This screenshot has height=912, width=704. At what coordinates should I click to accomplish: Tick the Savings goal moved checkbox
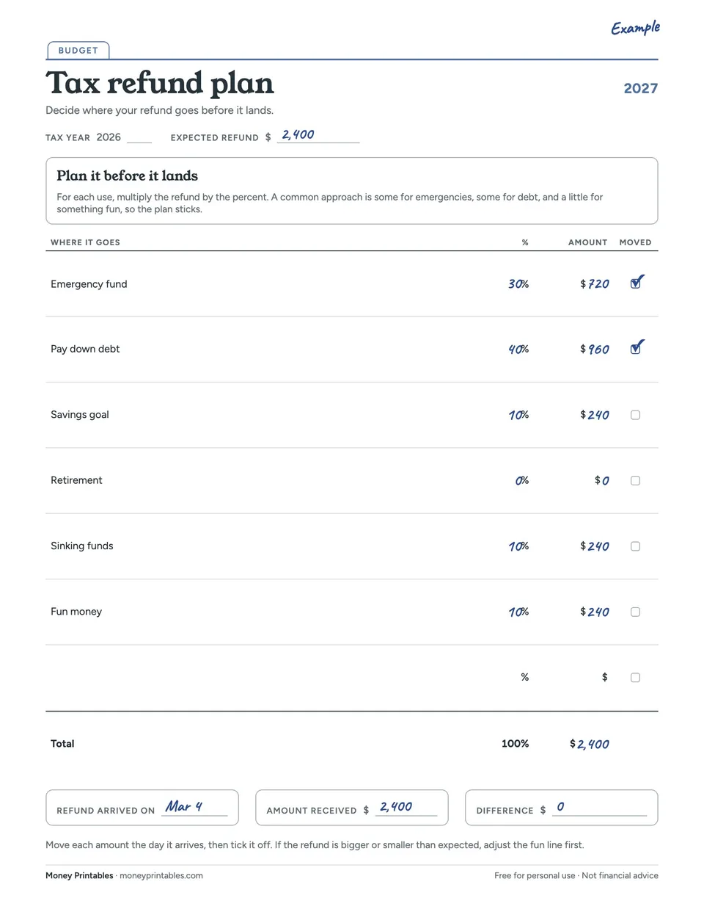635,415
